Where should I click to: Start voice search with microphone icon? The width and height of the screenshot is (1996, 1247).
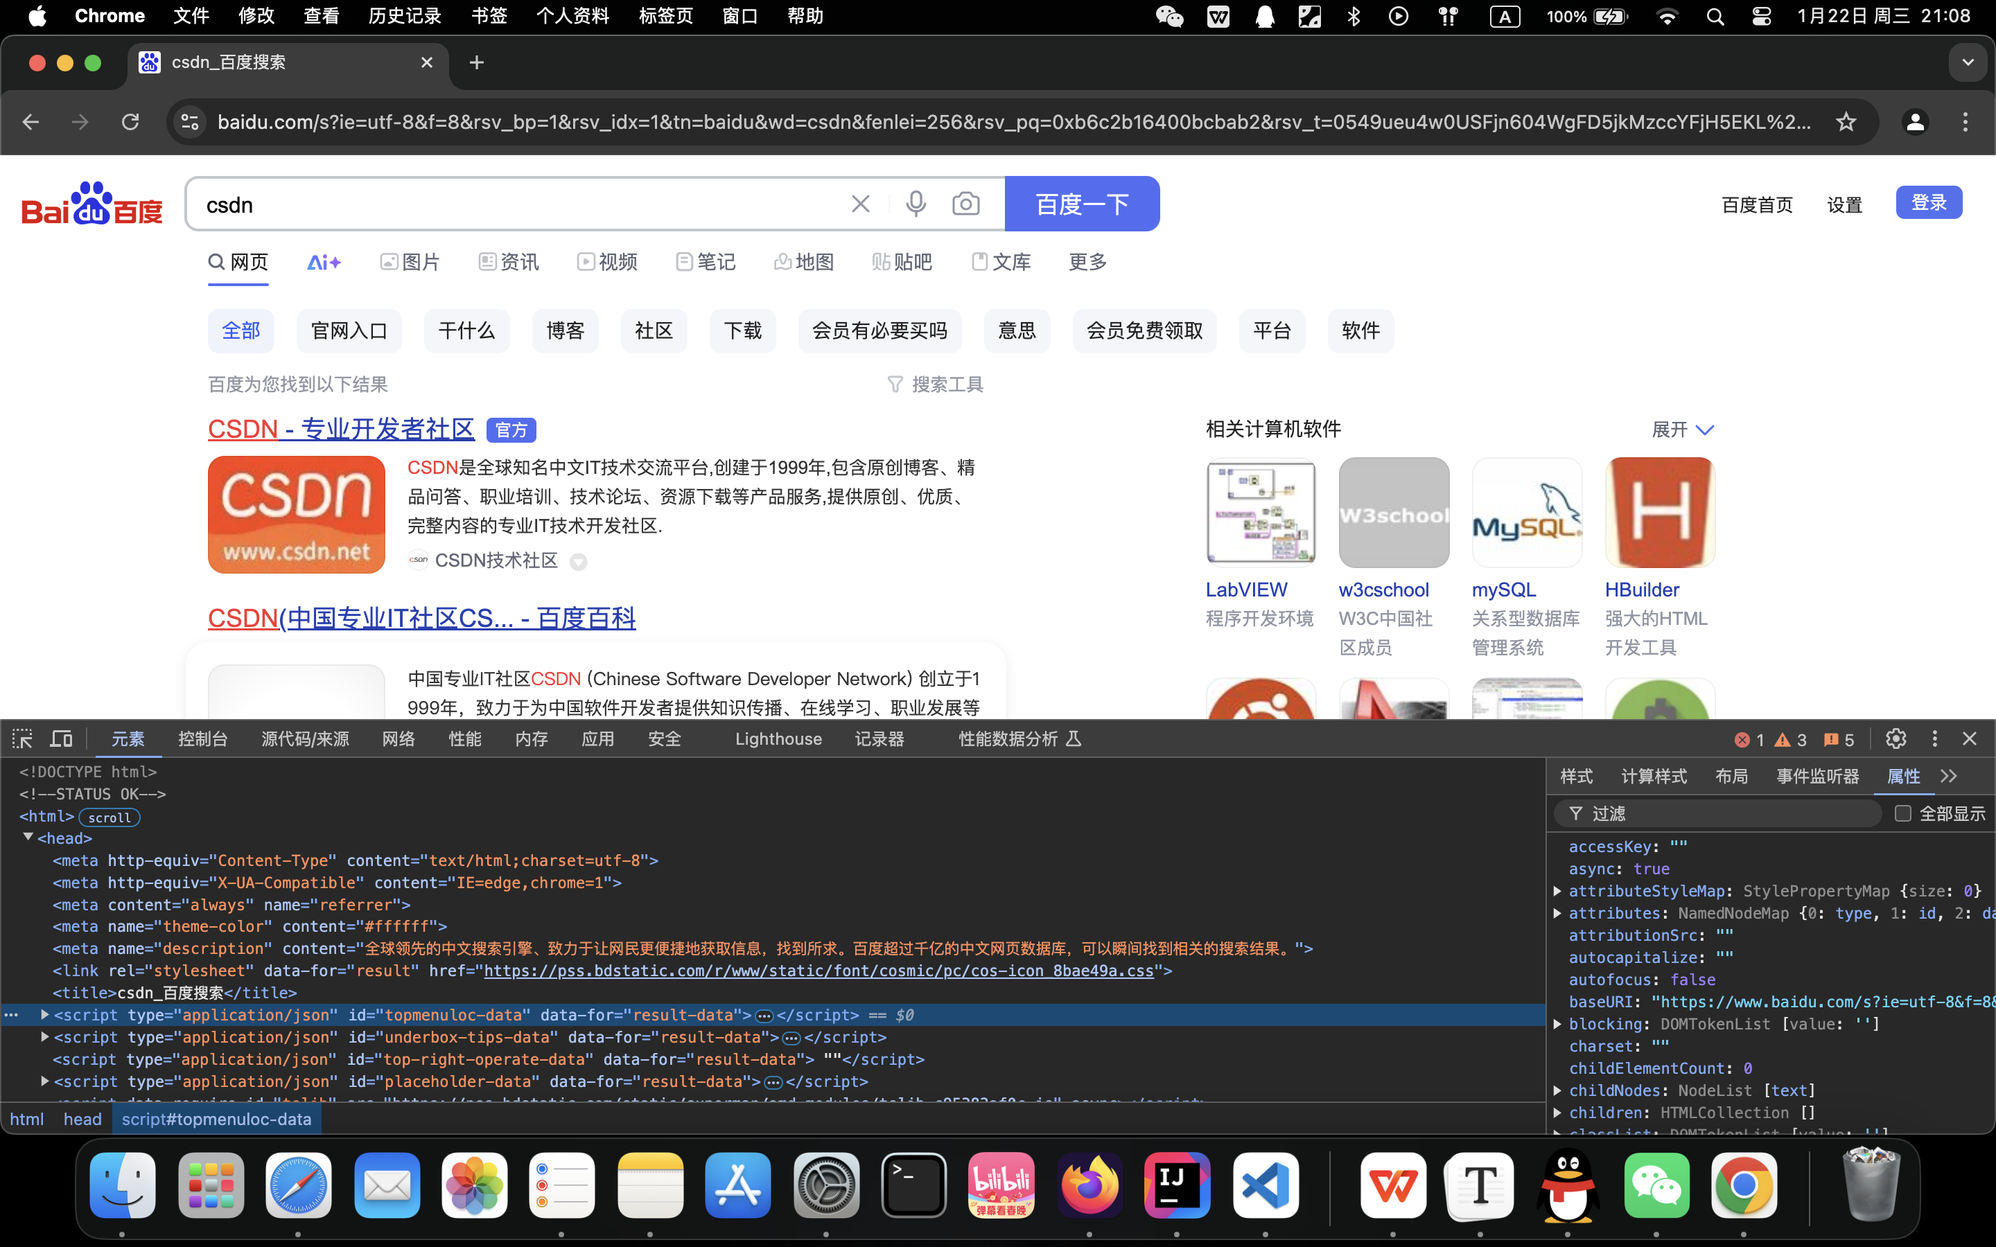(916, 204)
